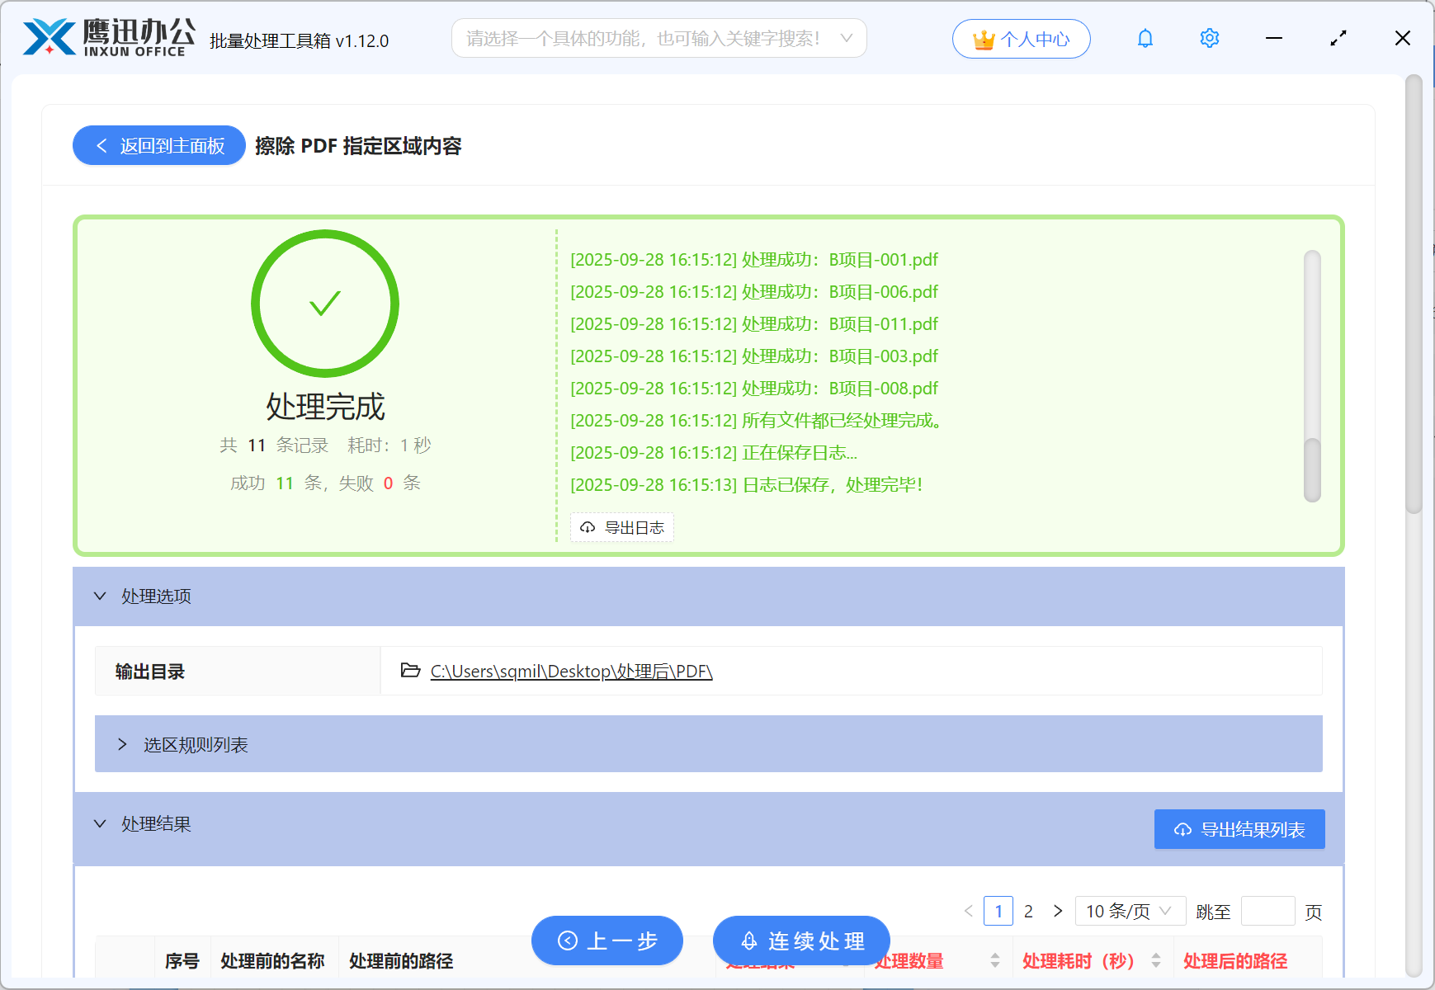The width and height of the screenshot is (1435, 990).
Task: Click page title 擦除 PDF 指定区域内容
Action: click(358, 145)
